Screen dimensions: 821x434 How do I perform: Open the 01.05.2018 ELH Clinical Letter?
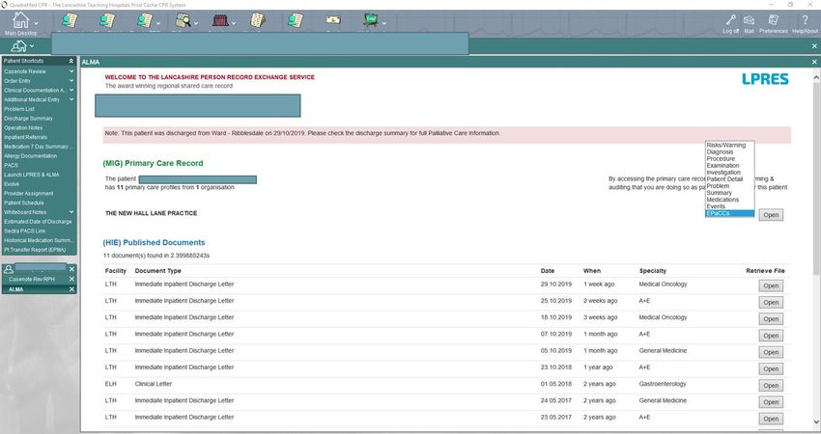coord(771,386)
